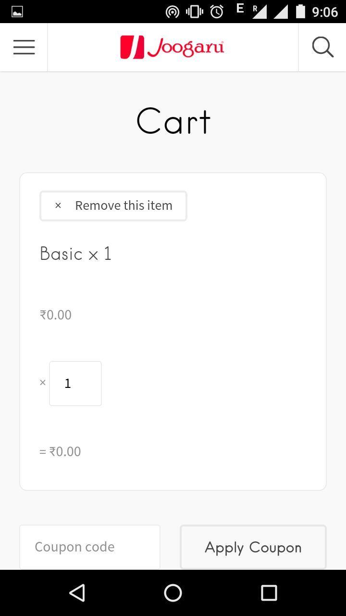Click the Apply Coupon button
Viewport: 346px width, 616px height.
tap(253, 548)
